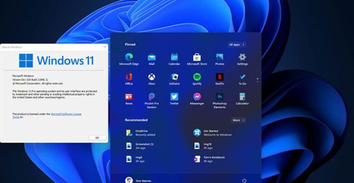Open the Xbox app
This screenshot has height=183, width=354.
(152, 77)
